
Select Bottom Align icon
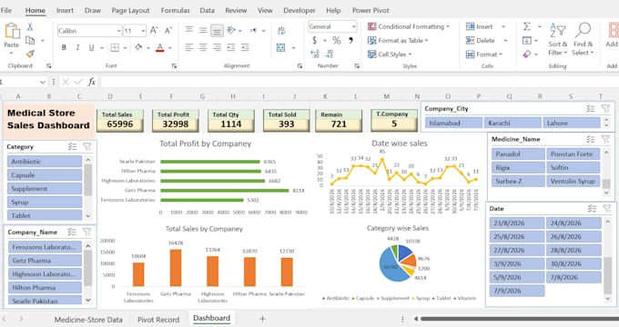217,30
